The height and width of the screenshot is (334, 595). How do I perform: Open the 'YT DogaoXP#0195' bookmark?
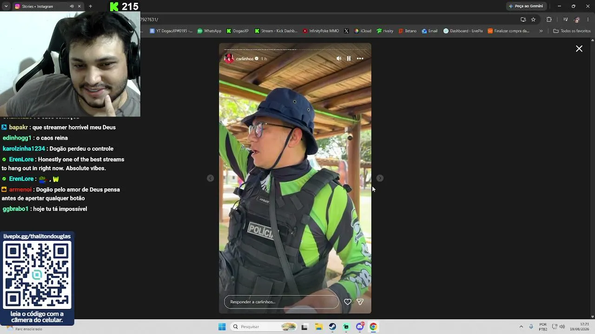click(x=171, y=31)
